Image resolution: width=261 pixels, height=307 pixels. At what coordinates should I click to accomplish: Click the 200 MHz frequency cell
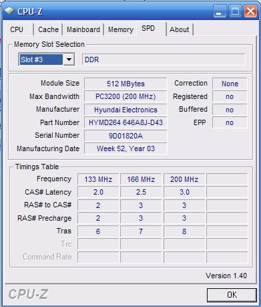click(x=184, y=179)
